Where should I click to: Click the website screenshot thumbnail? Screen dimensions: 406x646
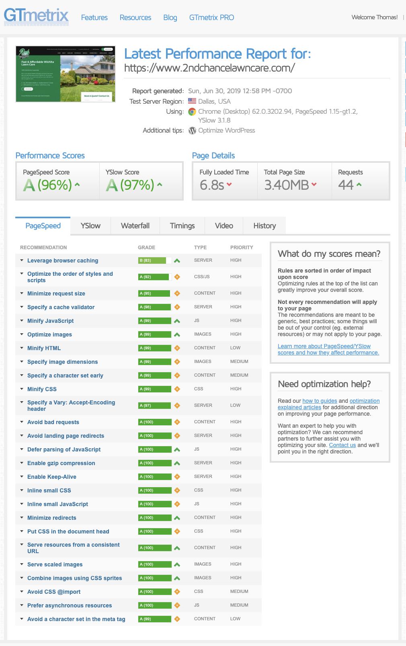(66, 74)
